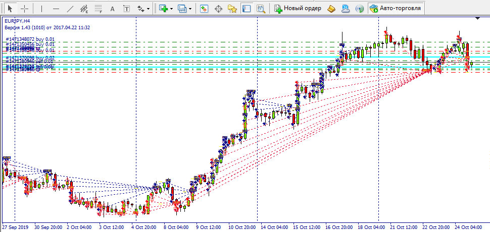Click the 27 Sep 2019 date label

click(15, 227)
